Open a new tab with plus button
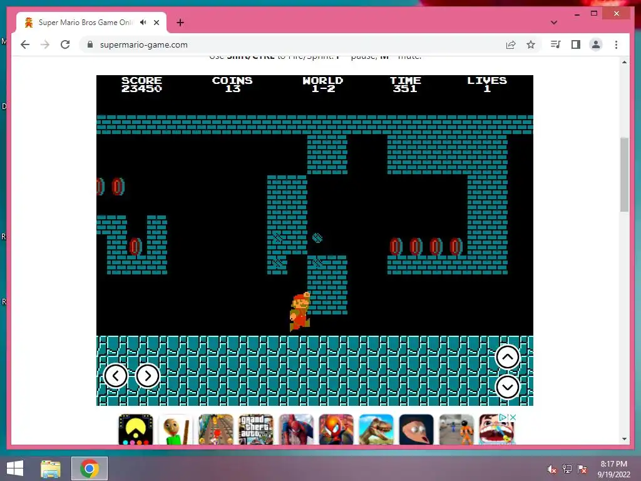 click(180, 23)
